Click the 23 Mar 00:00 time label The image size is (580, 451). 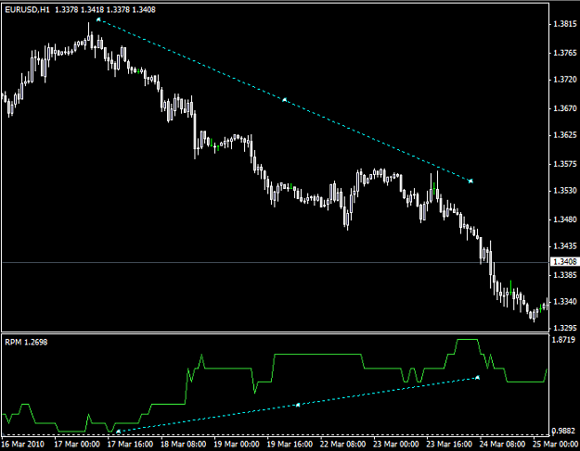click(x=396, y=444)
